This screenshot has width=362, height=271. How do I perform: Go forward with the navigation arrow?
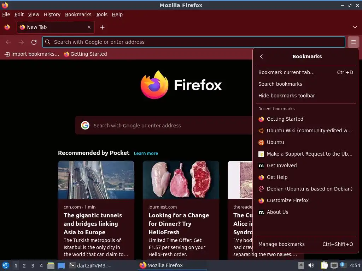click(21, 42)
